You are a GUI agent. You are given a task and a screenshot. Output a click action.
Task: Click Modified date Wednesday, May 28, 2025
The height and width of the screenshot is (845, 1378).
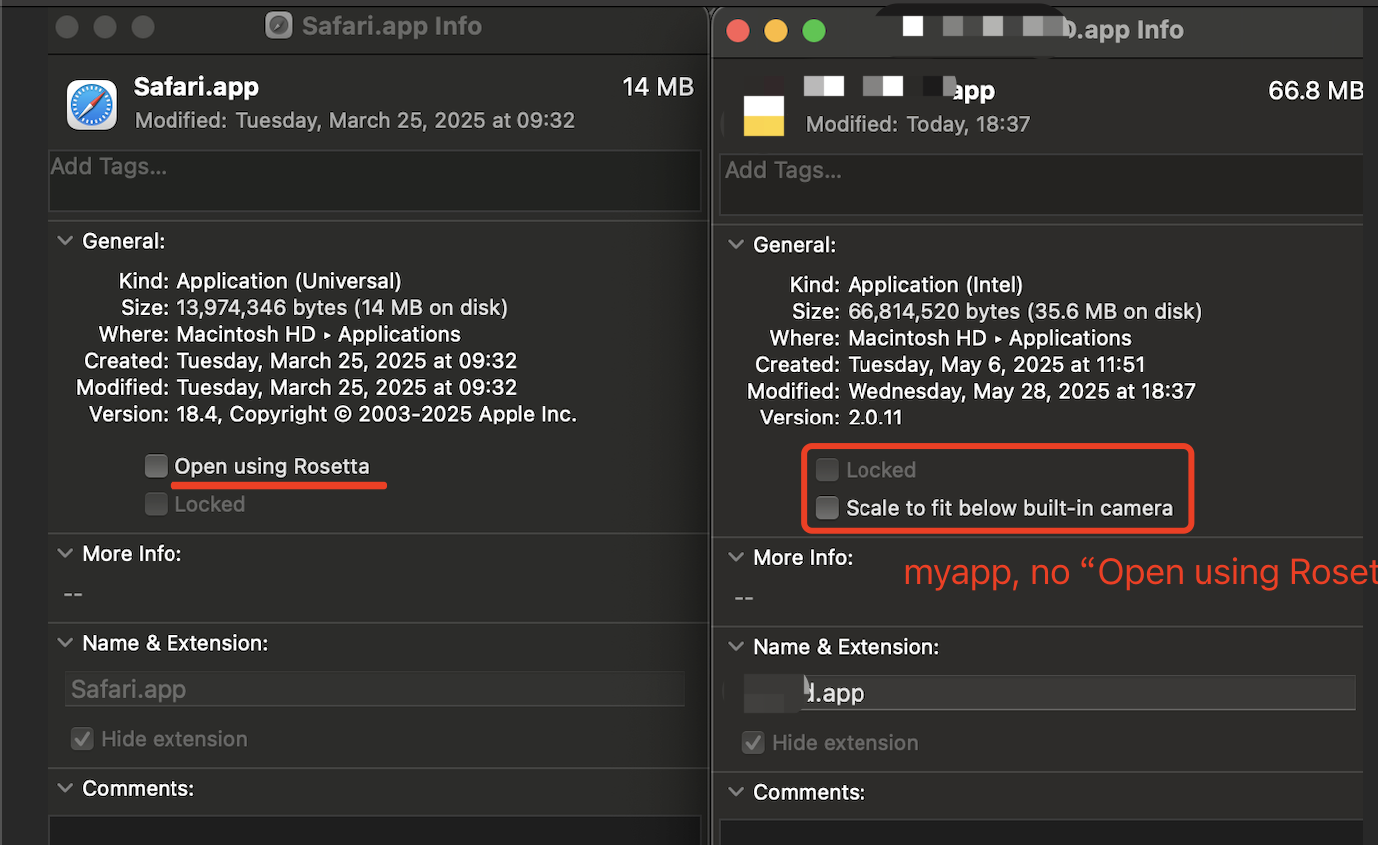(1021, 391)
